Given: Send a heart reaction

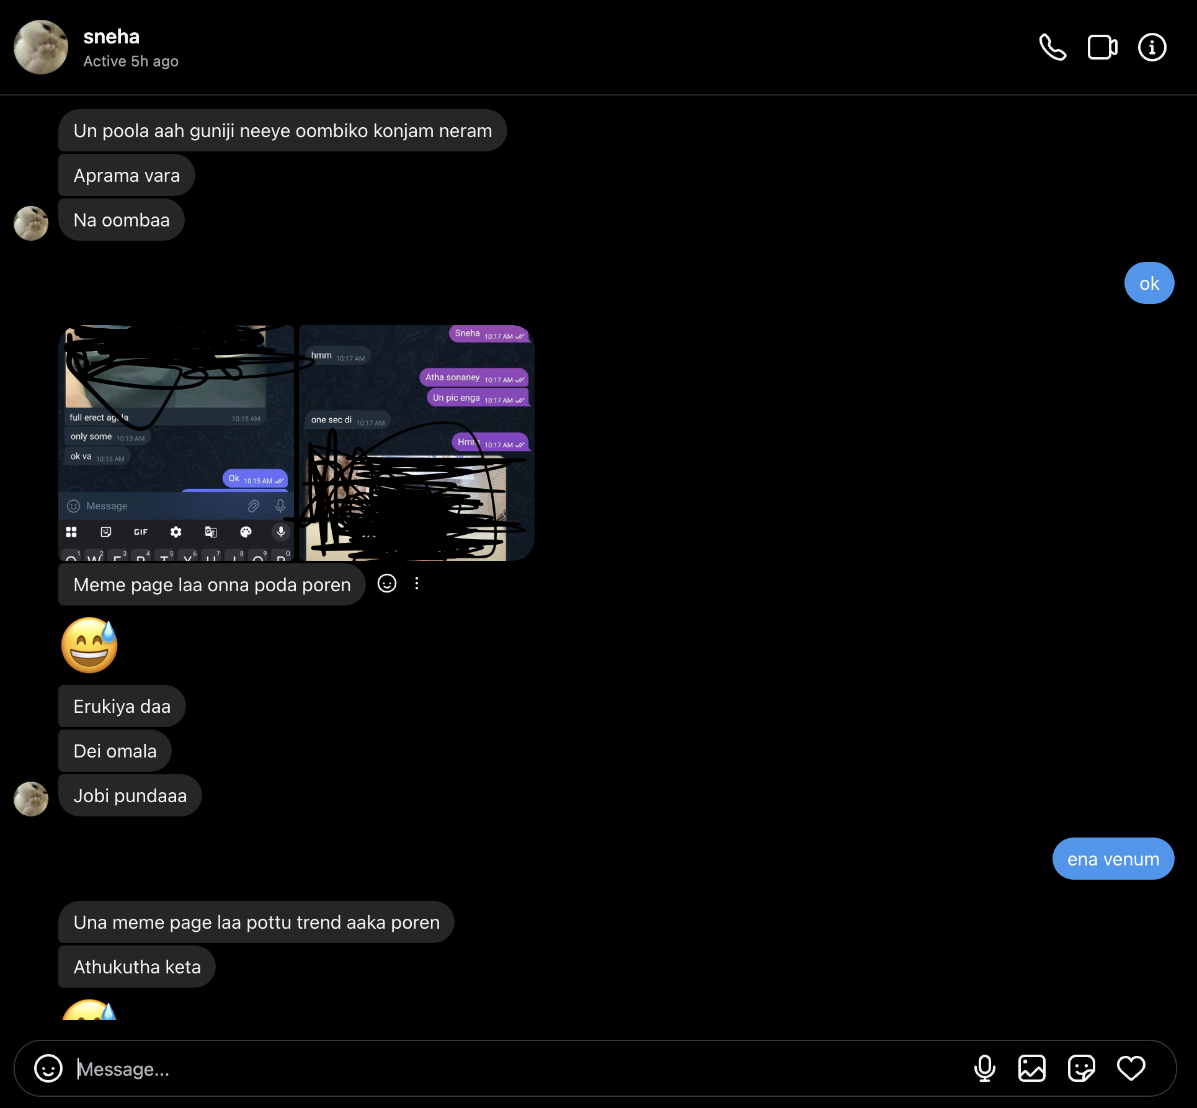Looking at the screenshot, I should pyautogui.click(x=1131, y=1068).
